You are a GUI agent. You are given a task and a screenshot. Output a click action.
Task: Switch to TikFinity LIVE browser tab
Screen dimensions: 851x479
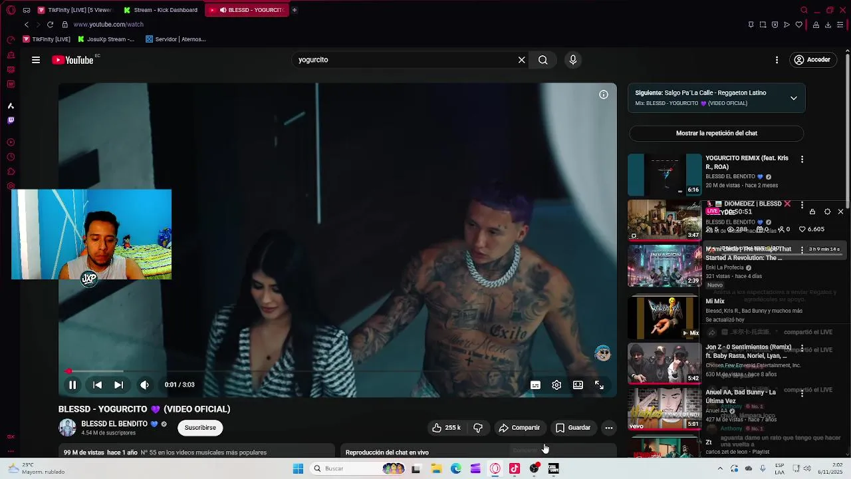(x=74, y=10)
